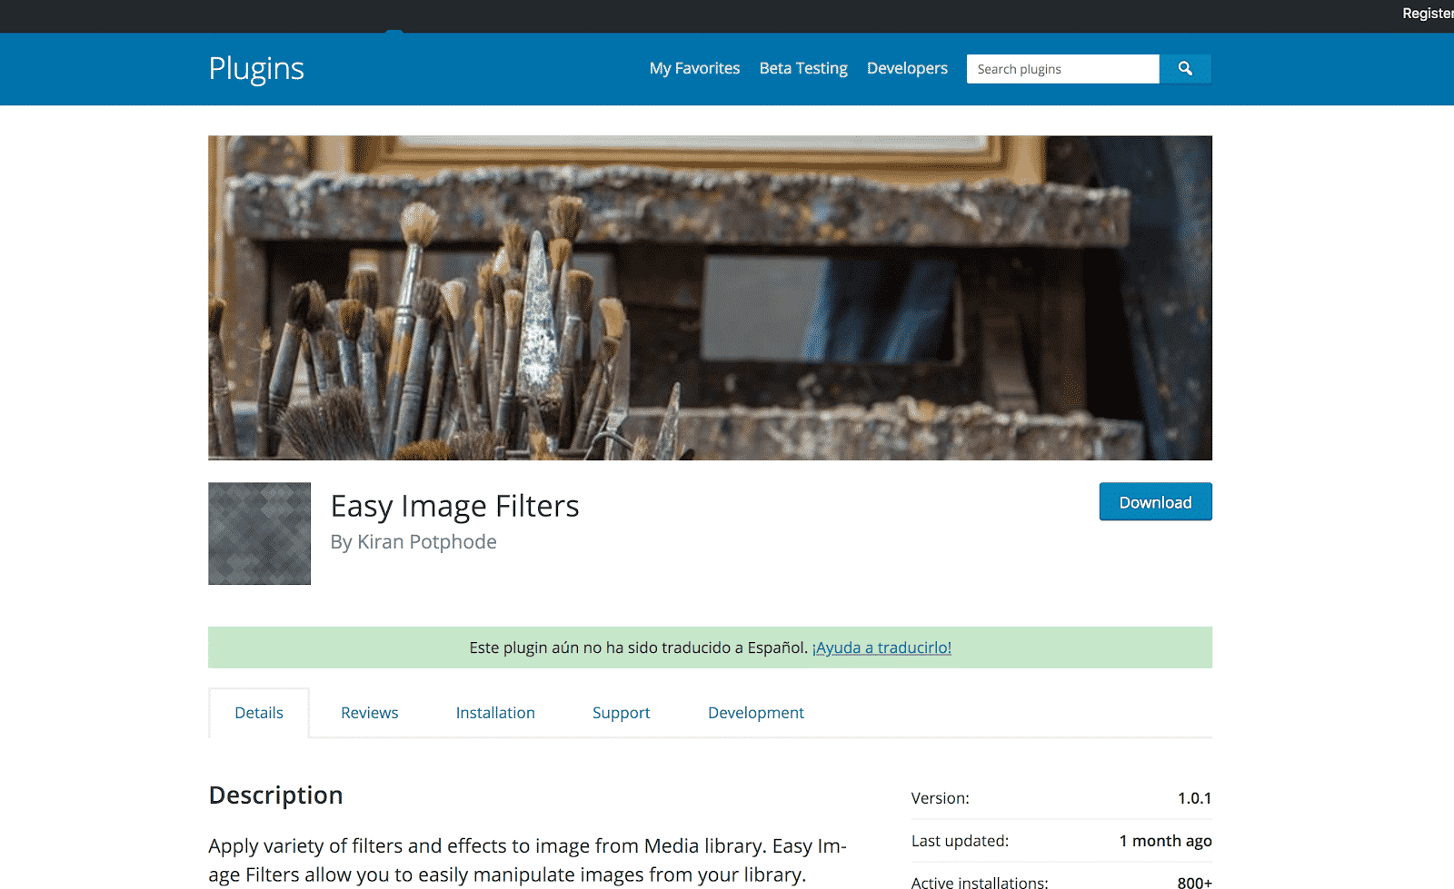Click the Register link
This screenshot has width=1454, height=889.
(1428, 13)
